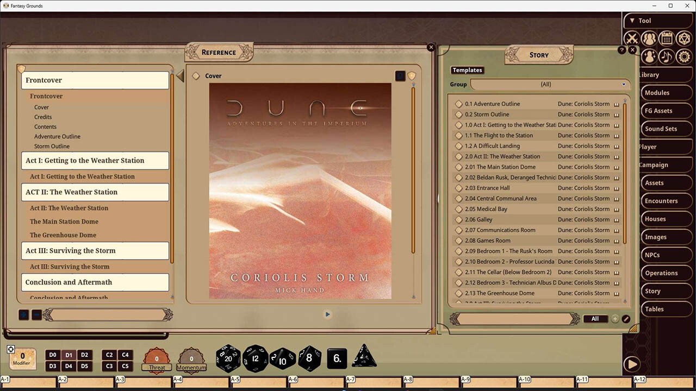
Task: Click the pencil edit icon in Story panel
Action: (x=626, y=319)
